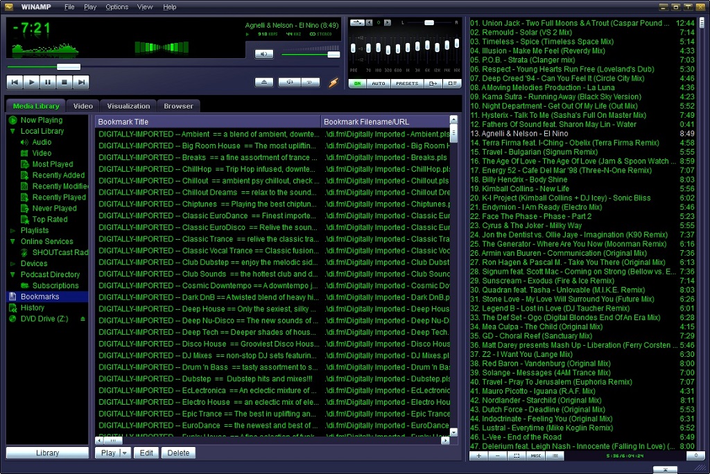Click the Delete button below the bookmarks list
Viewport: 710px width, 474px height.
(x=178, y=453)
